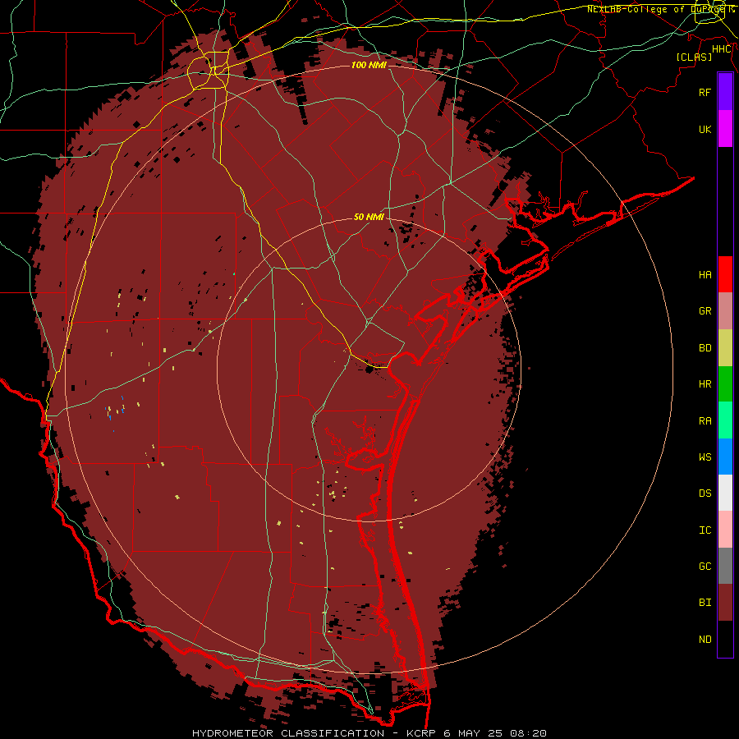
Task: Click the 6 MAY 25 date text
Action: pyautogui.click(x=473, y=733)
